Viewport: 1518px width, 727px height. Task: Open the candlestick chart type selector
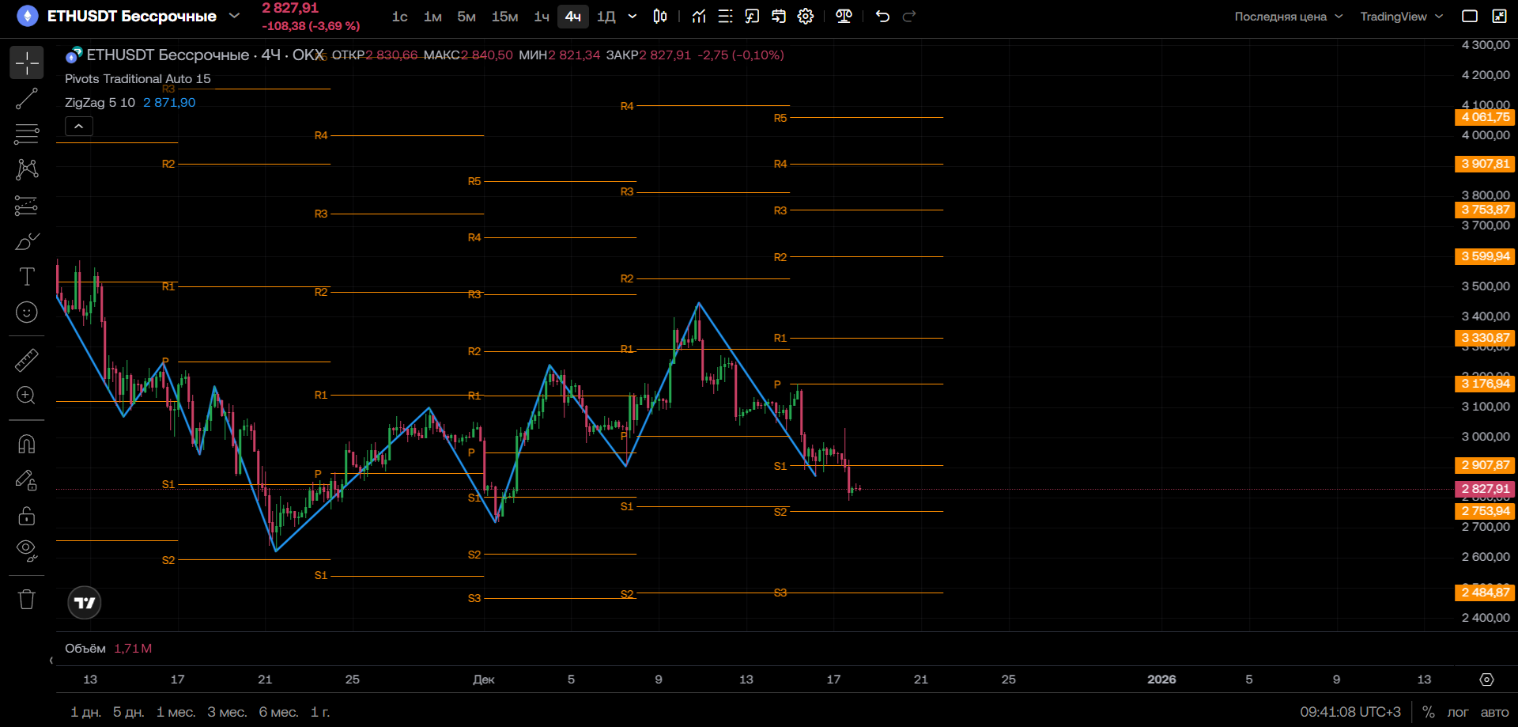coord(660,17)
